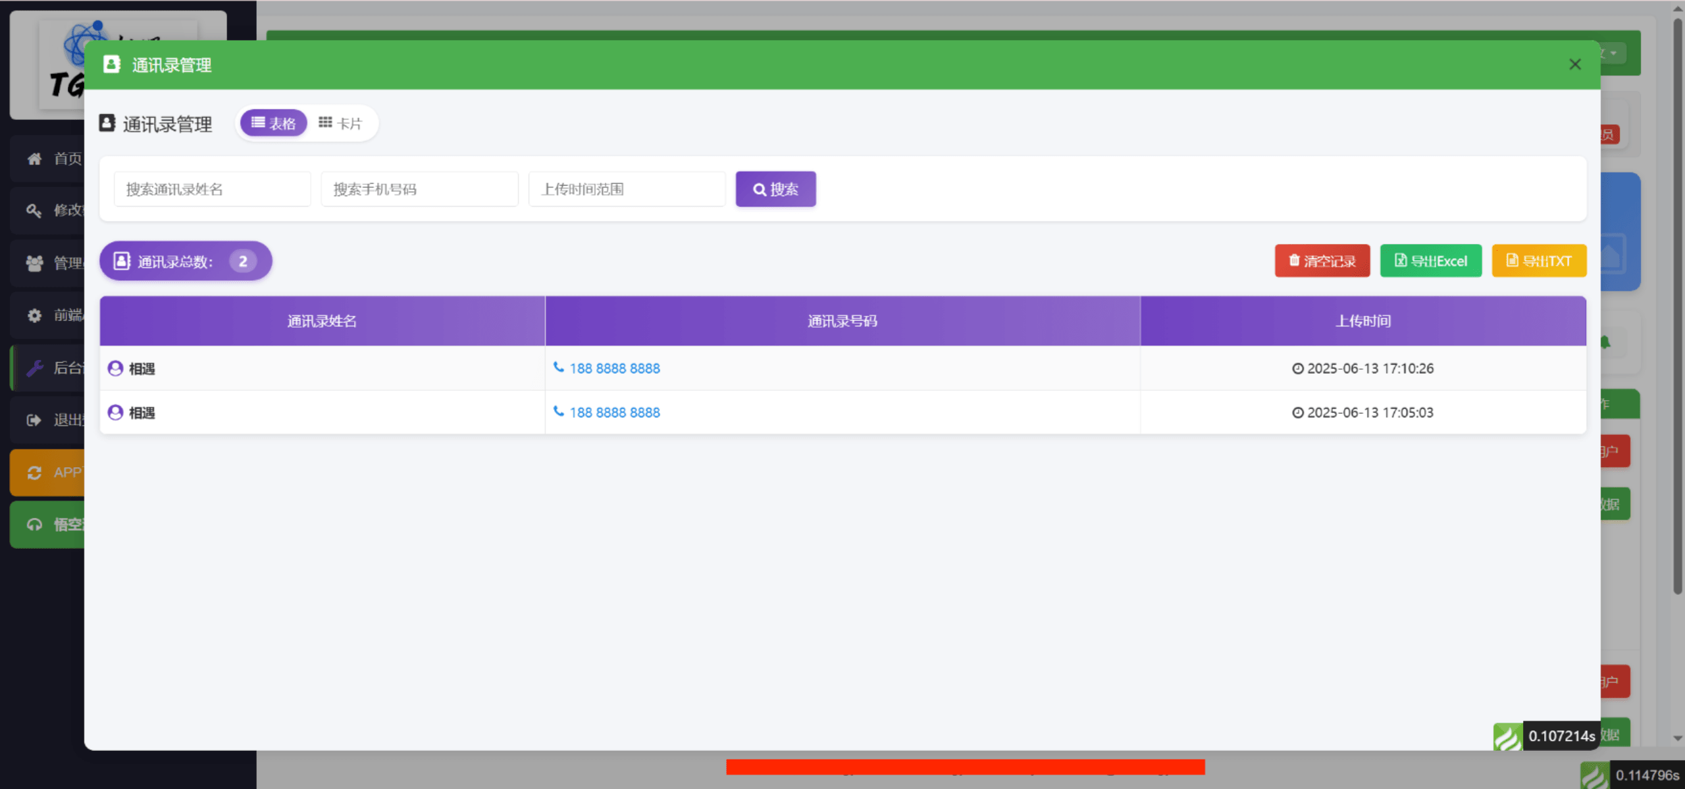Switch to 卡片 card view
This screenshot has height=789, width=1685.
coord(340,124)
